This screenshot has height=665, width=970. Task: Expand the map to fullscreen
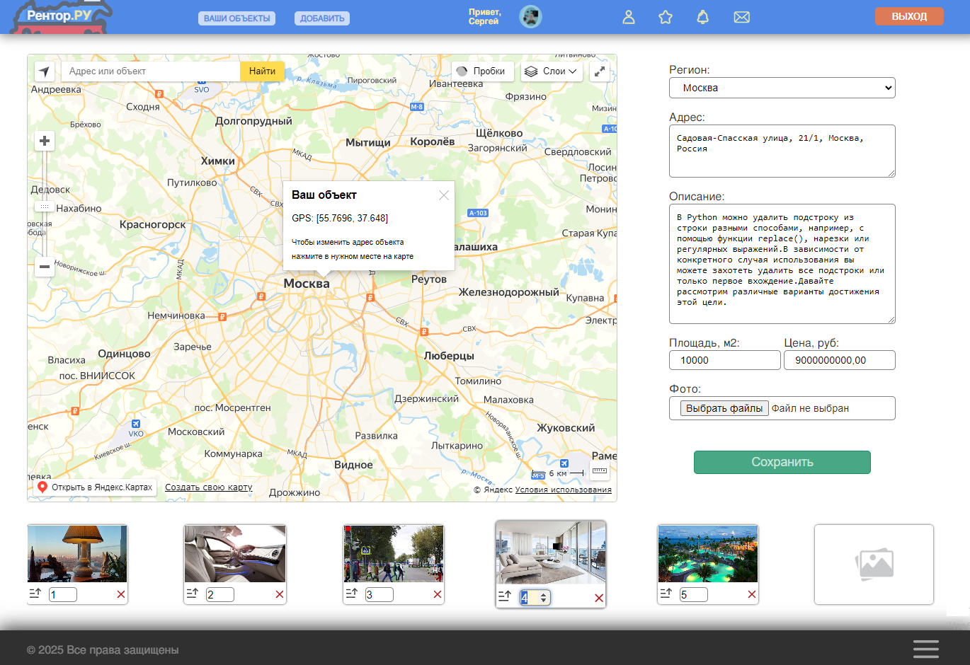(x=600, y=71)
